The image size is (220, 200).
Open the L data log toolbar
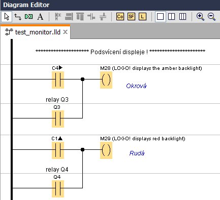pos(142,17)
